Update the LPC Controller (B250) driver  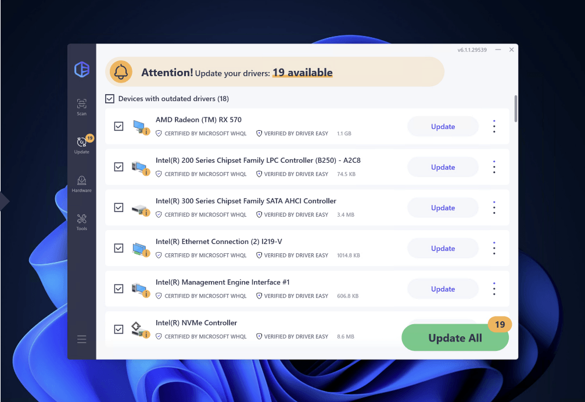443,167
